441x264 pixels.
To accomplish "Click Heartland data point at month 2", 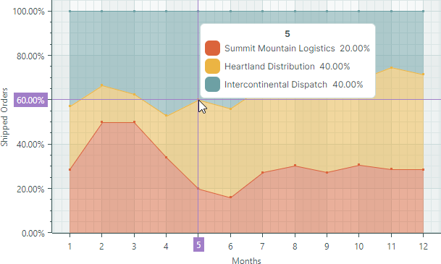I will pyautogui.click(x=102, y=85).
